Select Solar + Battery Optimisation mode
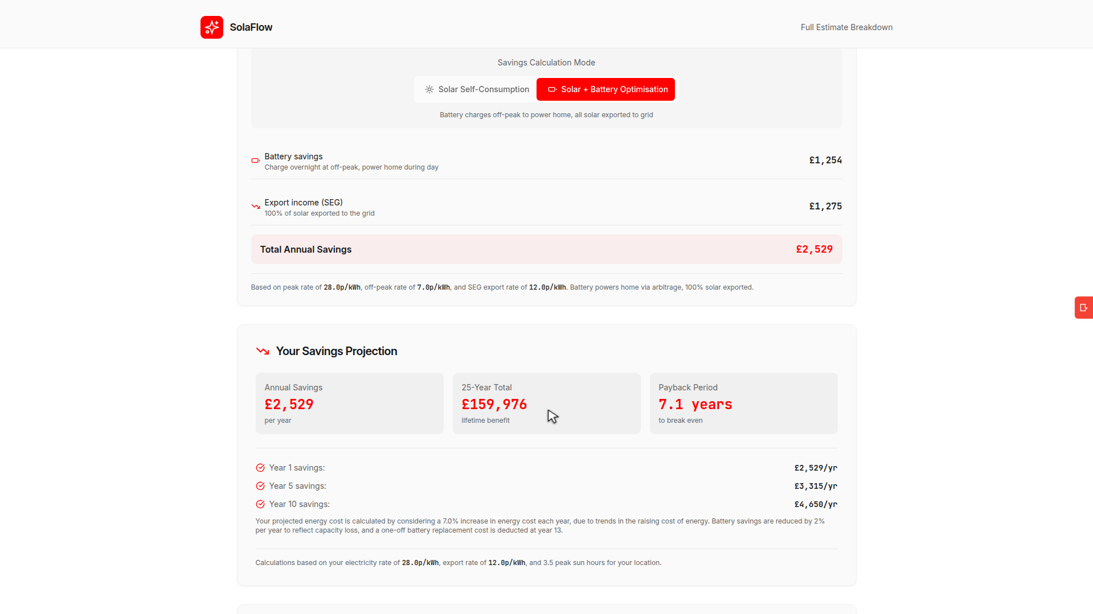The image size is (1093, 614). coord(605,89)
